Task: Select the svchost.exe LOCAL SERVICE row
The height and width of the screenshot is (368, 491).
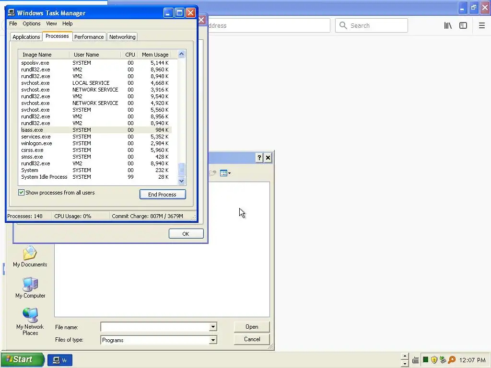Action: pyautogui.click(x=95, y=83)
